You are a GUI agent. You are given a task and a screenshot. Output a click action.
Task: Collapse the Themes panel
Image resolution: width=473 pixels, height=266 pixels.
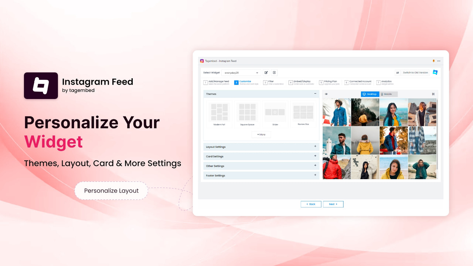click(315, 94)
